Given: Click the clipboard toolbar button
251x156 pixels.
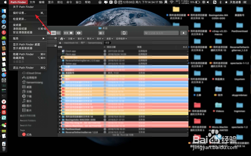Looking at the screenshot, I should pyautogui.click(x=124, y=33).
